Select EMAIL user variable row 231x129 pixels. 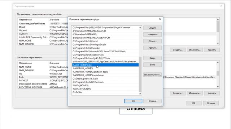[x=43, y=27]
